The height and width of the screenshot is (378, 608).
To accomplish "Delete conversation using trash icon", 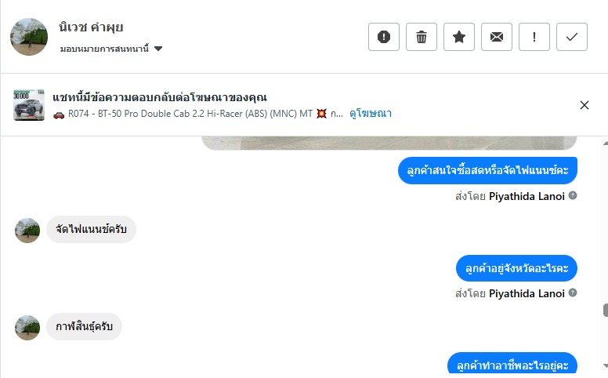I will click(422, 37).
